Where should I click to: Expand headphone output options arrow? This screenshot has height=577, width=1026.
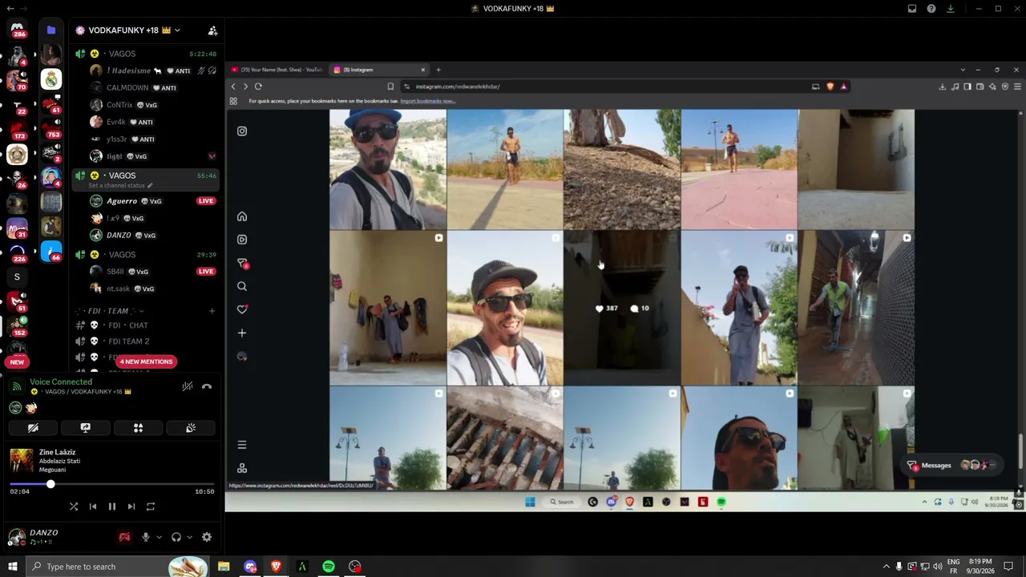[189, 537]
